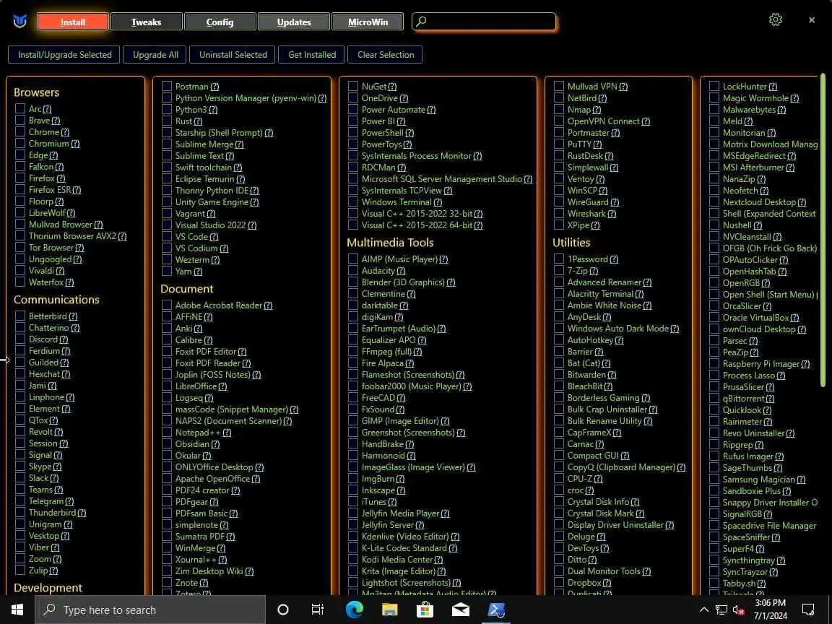Open the Windows Start menu
Image resolution: width=832 pixels, height=624 pixels.
[17, 610]
